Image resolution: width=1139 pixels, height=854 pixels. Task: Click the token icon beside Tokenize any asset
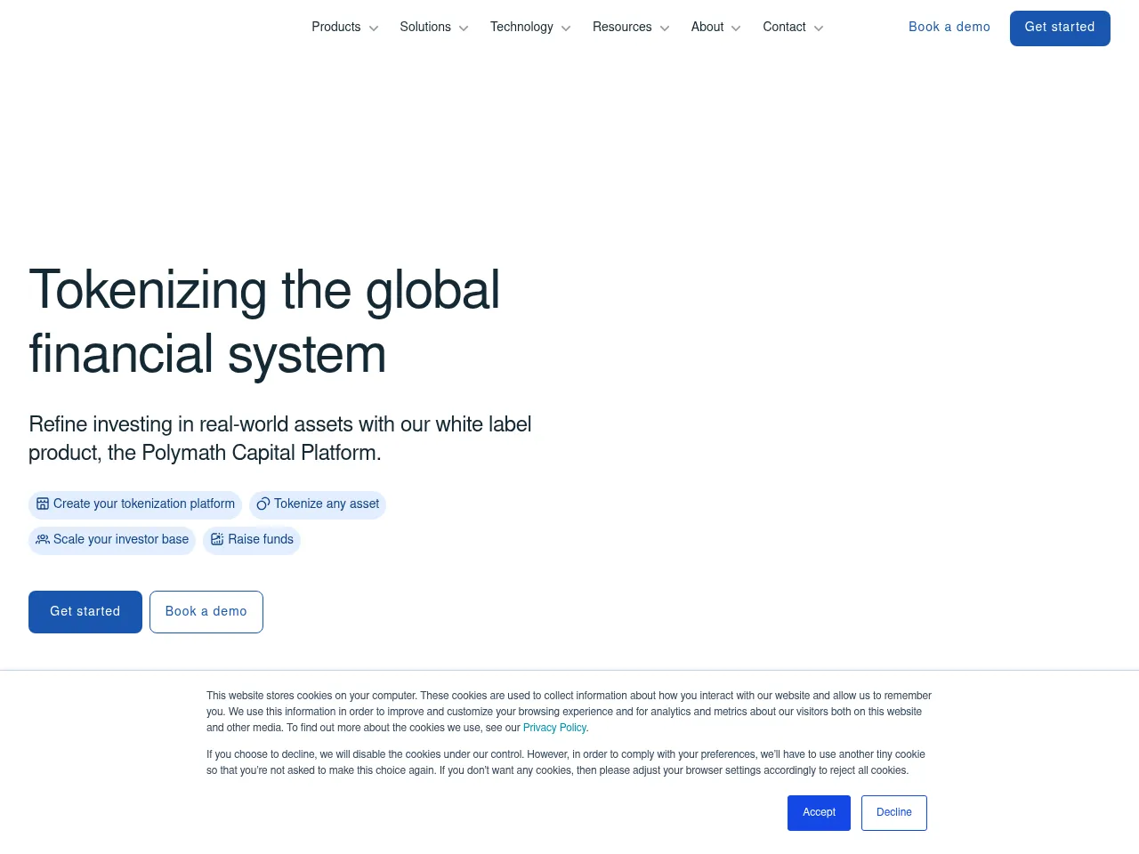(x=263, y=504)
